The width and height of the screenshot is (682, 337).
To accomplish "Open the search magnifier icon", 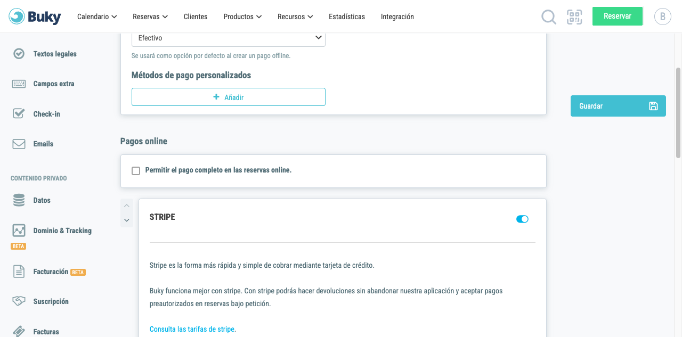I will (x=549, y=17).
